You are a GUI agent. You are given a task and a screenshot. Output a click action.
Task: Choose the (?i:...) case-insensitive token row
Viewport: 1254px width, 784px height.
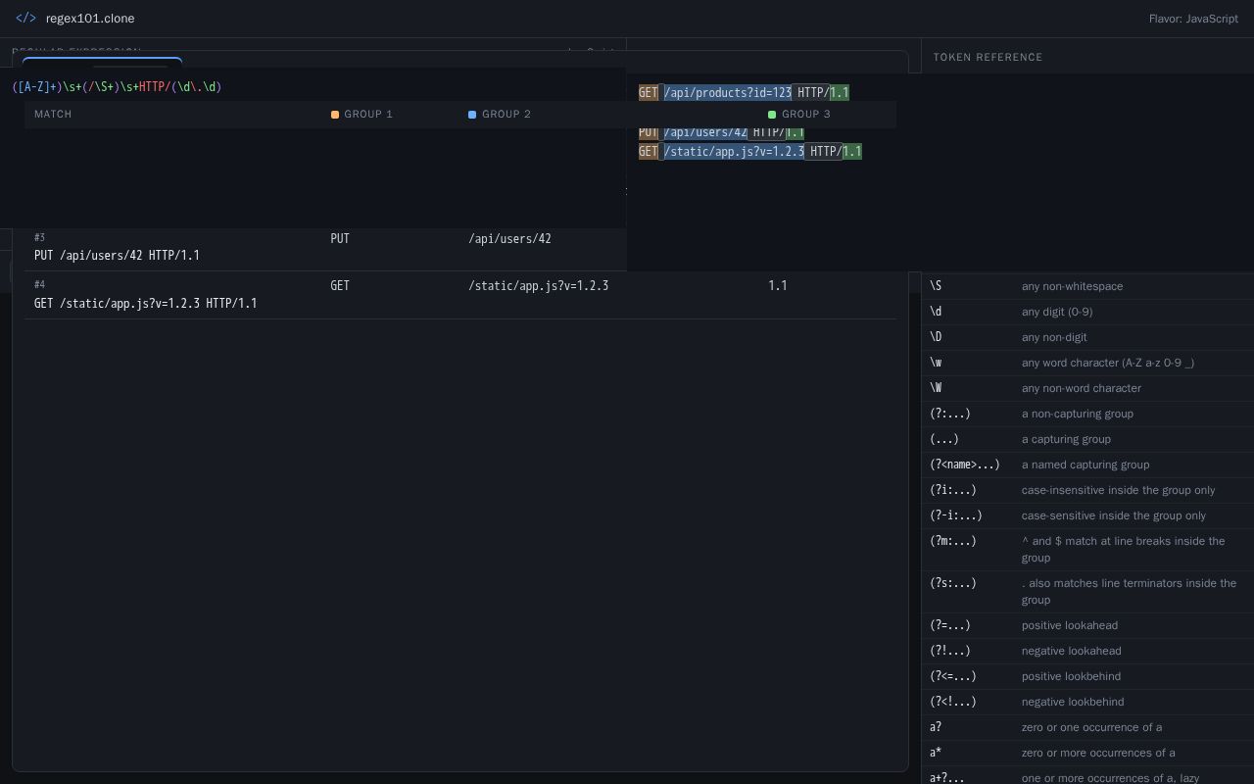pyautogui.click(x=1087, y=490)
